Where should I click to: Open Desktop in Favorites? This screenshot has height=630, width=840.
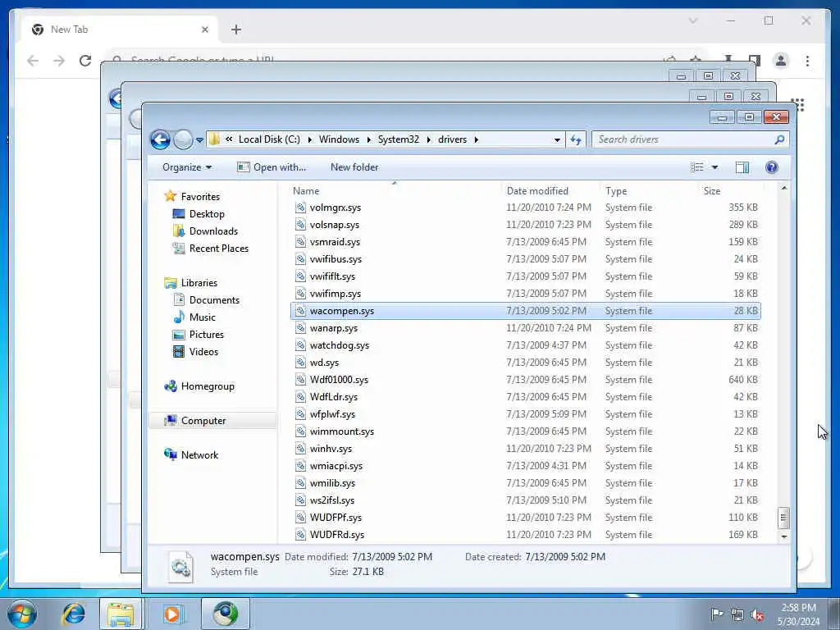coord(207,214)
